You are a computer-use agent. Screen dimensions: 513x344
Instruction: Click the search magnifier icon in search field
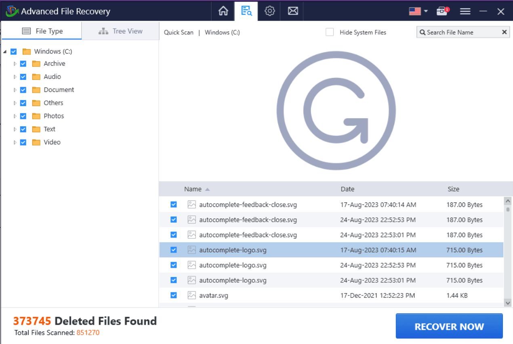pyautogui.click(x=423, y=32)
